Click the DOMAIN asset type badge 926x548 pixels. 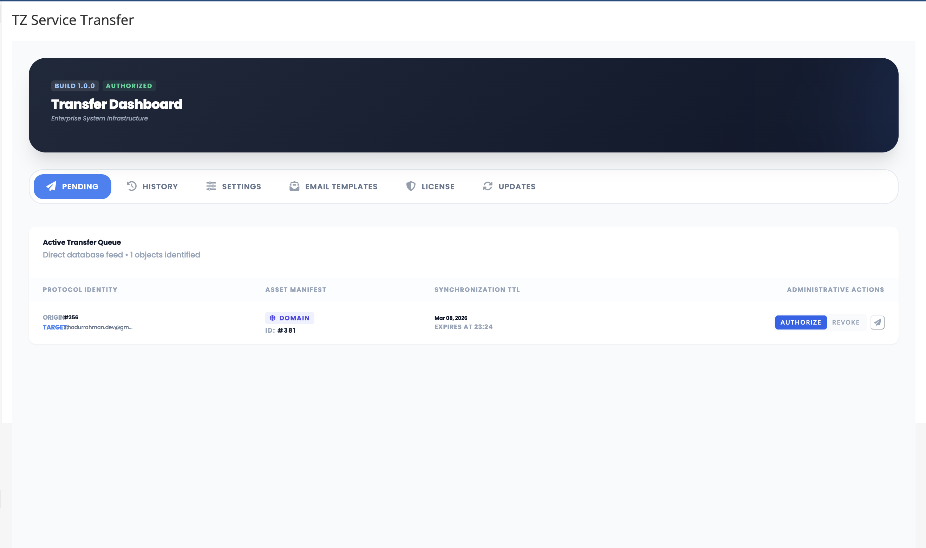[290, 318]
